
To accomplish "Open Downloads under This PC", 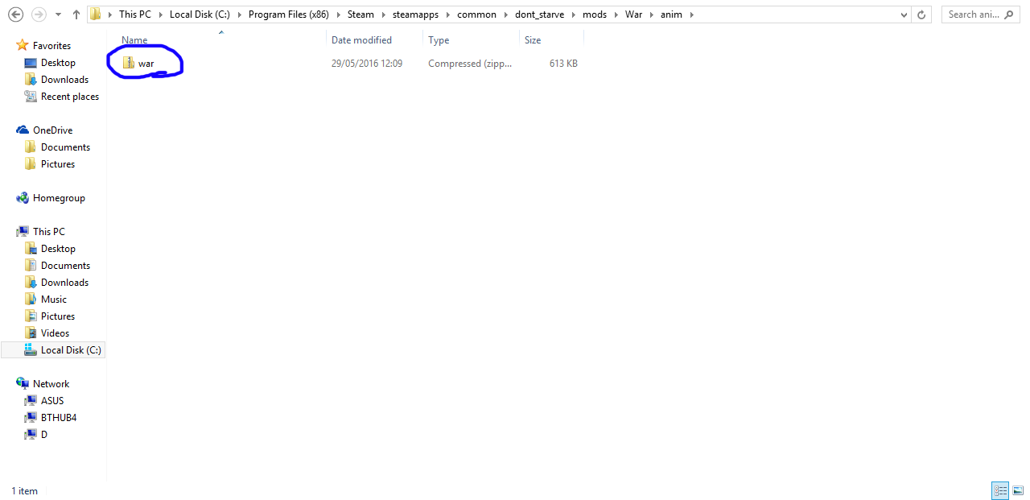I will click(64, 283).
